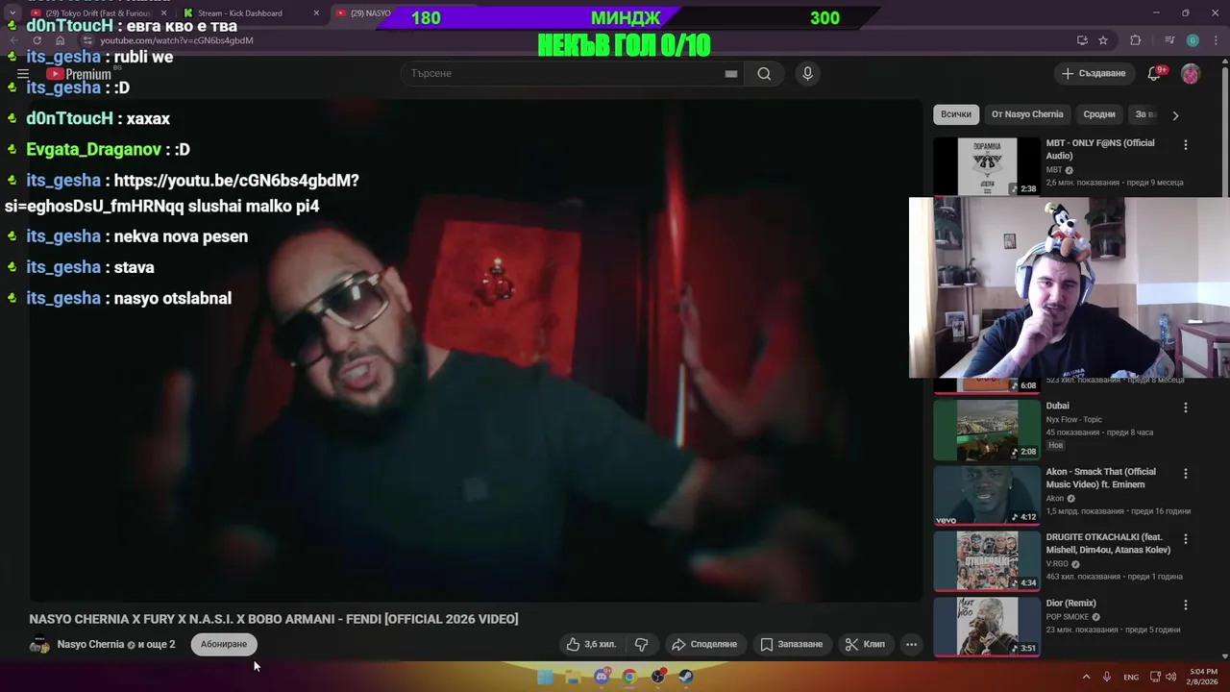This screenshot has height=692, width=1230.
Task: Click the playing FENDI video player
Action: tap(476, 351)
